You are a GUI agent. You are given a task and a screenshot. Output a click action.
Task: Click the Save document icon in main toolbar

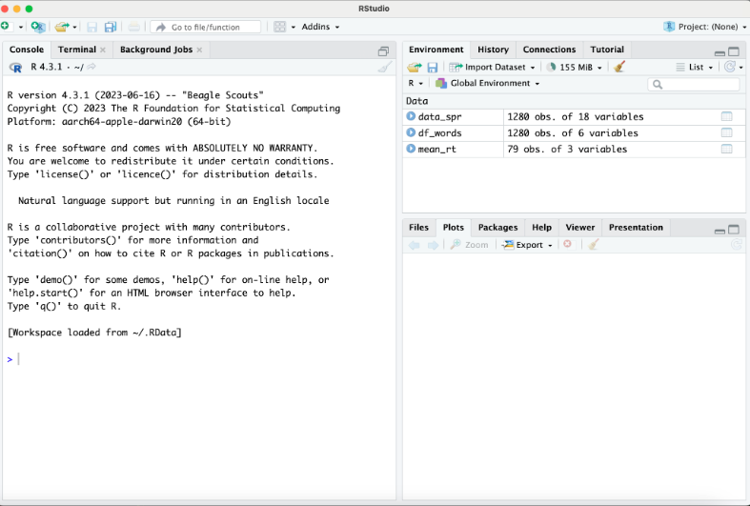pos(91,28)
